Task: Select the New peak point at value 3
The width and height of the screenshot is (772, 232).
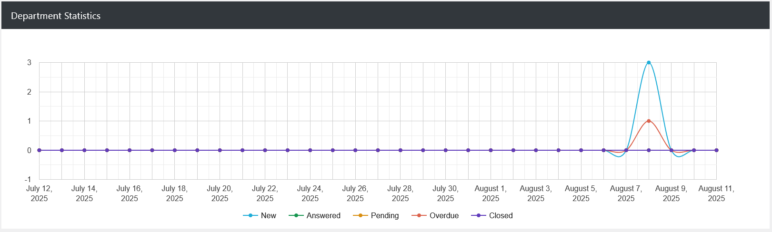Action: pos(649,63)
